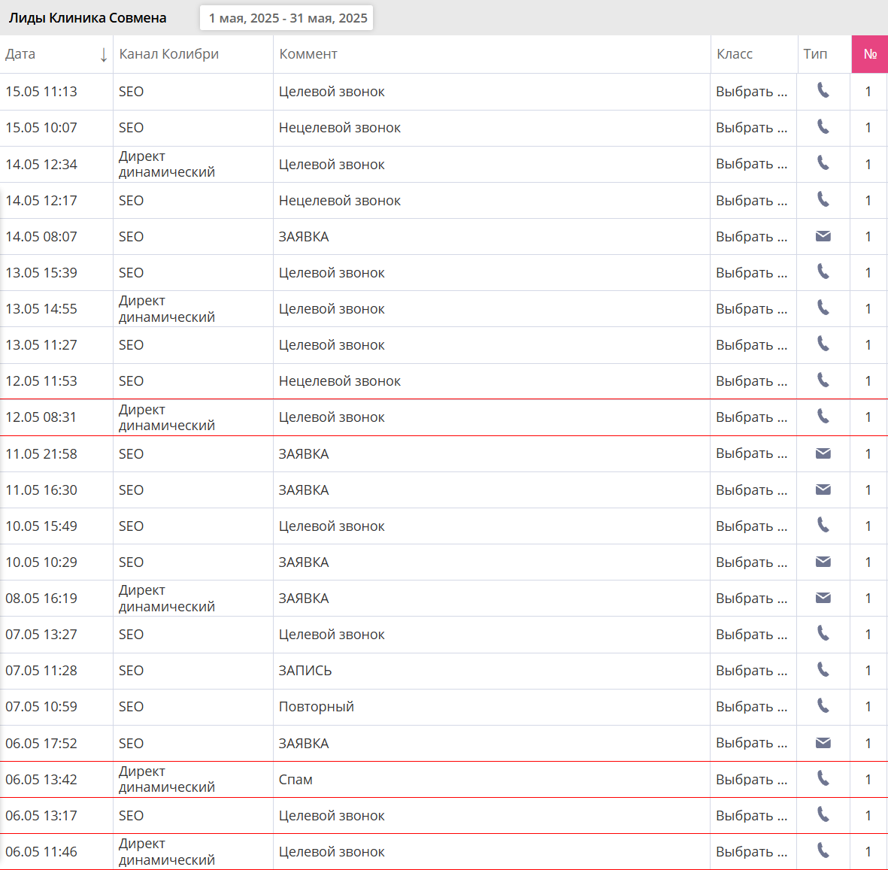Click the pink № column header
Screen dimensions: 888x870
[870, 54]
